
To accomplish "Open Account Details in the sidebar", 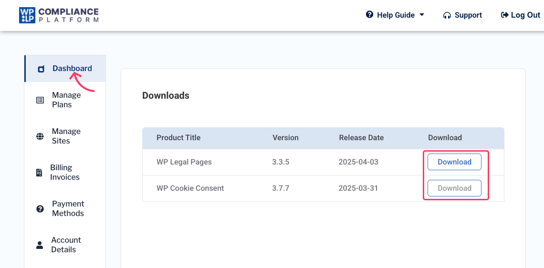I will [x=65, y=245].
